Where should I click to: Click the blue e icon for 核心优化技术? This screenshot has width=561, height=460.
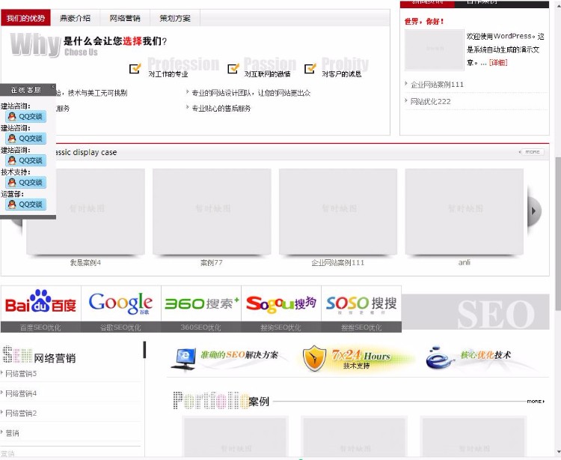[x=438, y=357]
